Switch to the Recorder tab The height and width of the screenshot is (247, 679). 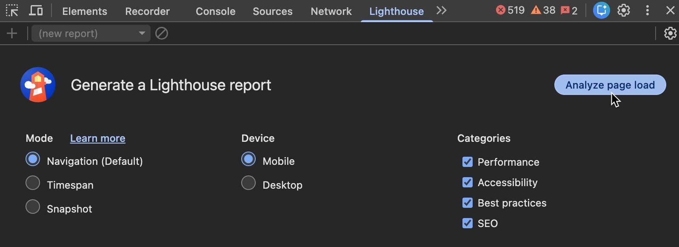pos(147,11)
